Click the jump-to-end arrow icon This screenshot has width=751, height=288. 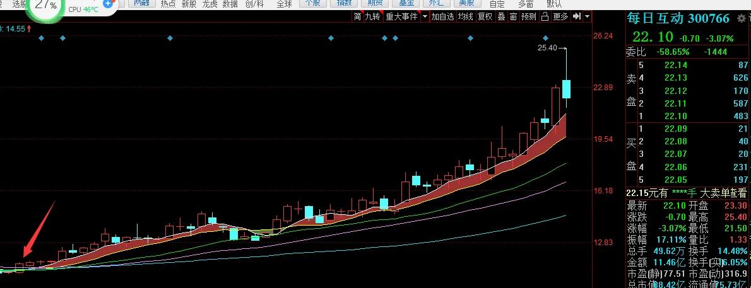click(x=577, y=17)
